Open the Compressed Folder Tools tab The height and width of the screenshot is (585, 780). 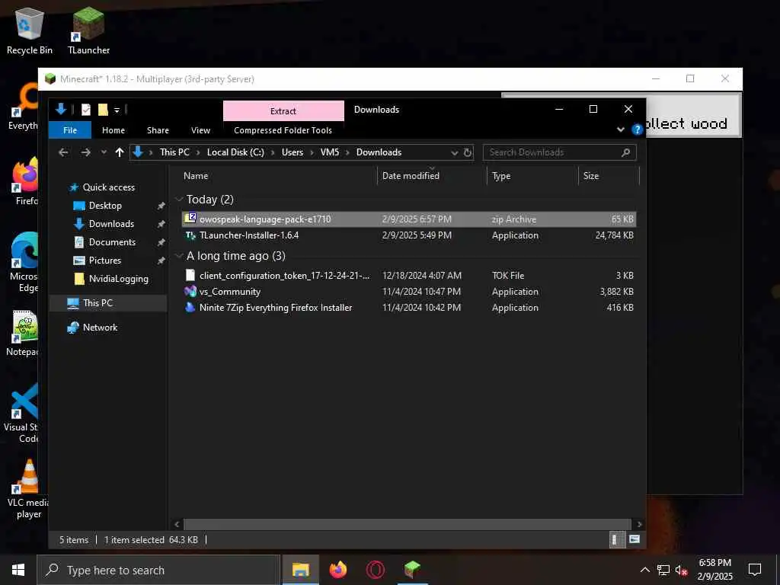coord(283,129)
